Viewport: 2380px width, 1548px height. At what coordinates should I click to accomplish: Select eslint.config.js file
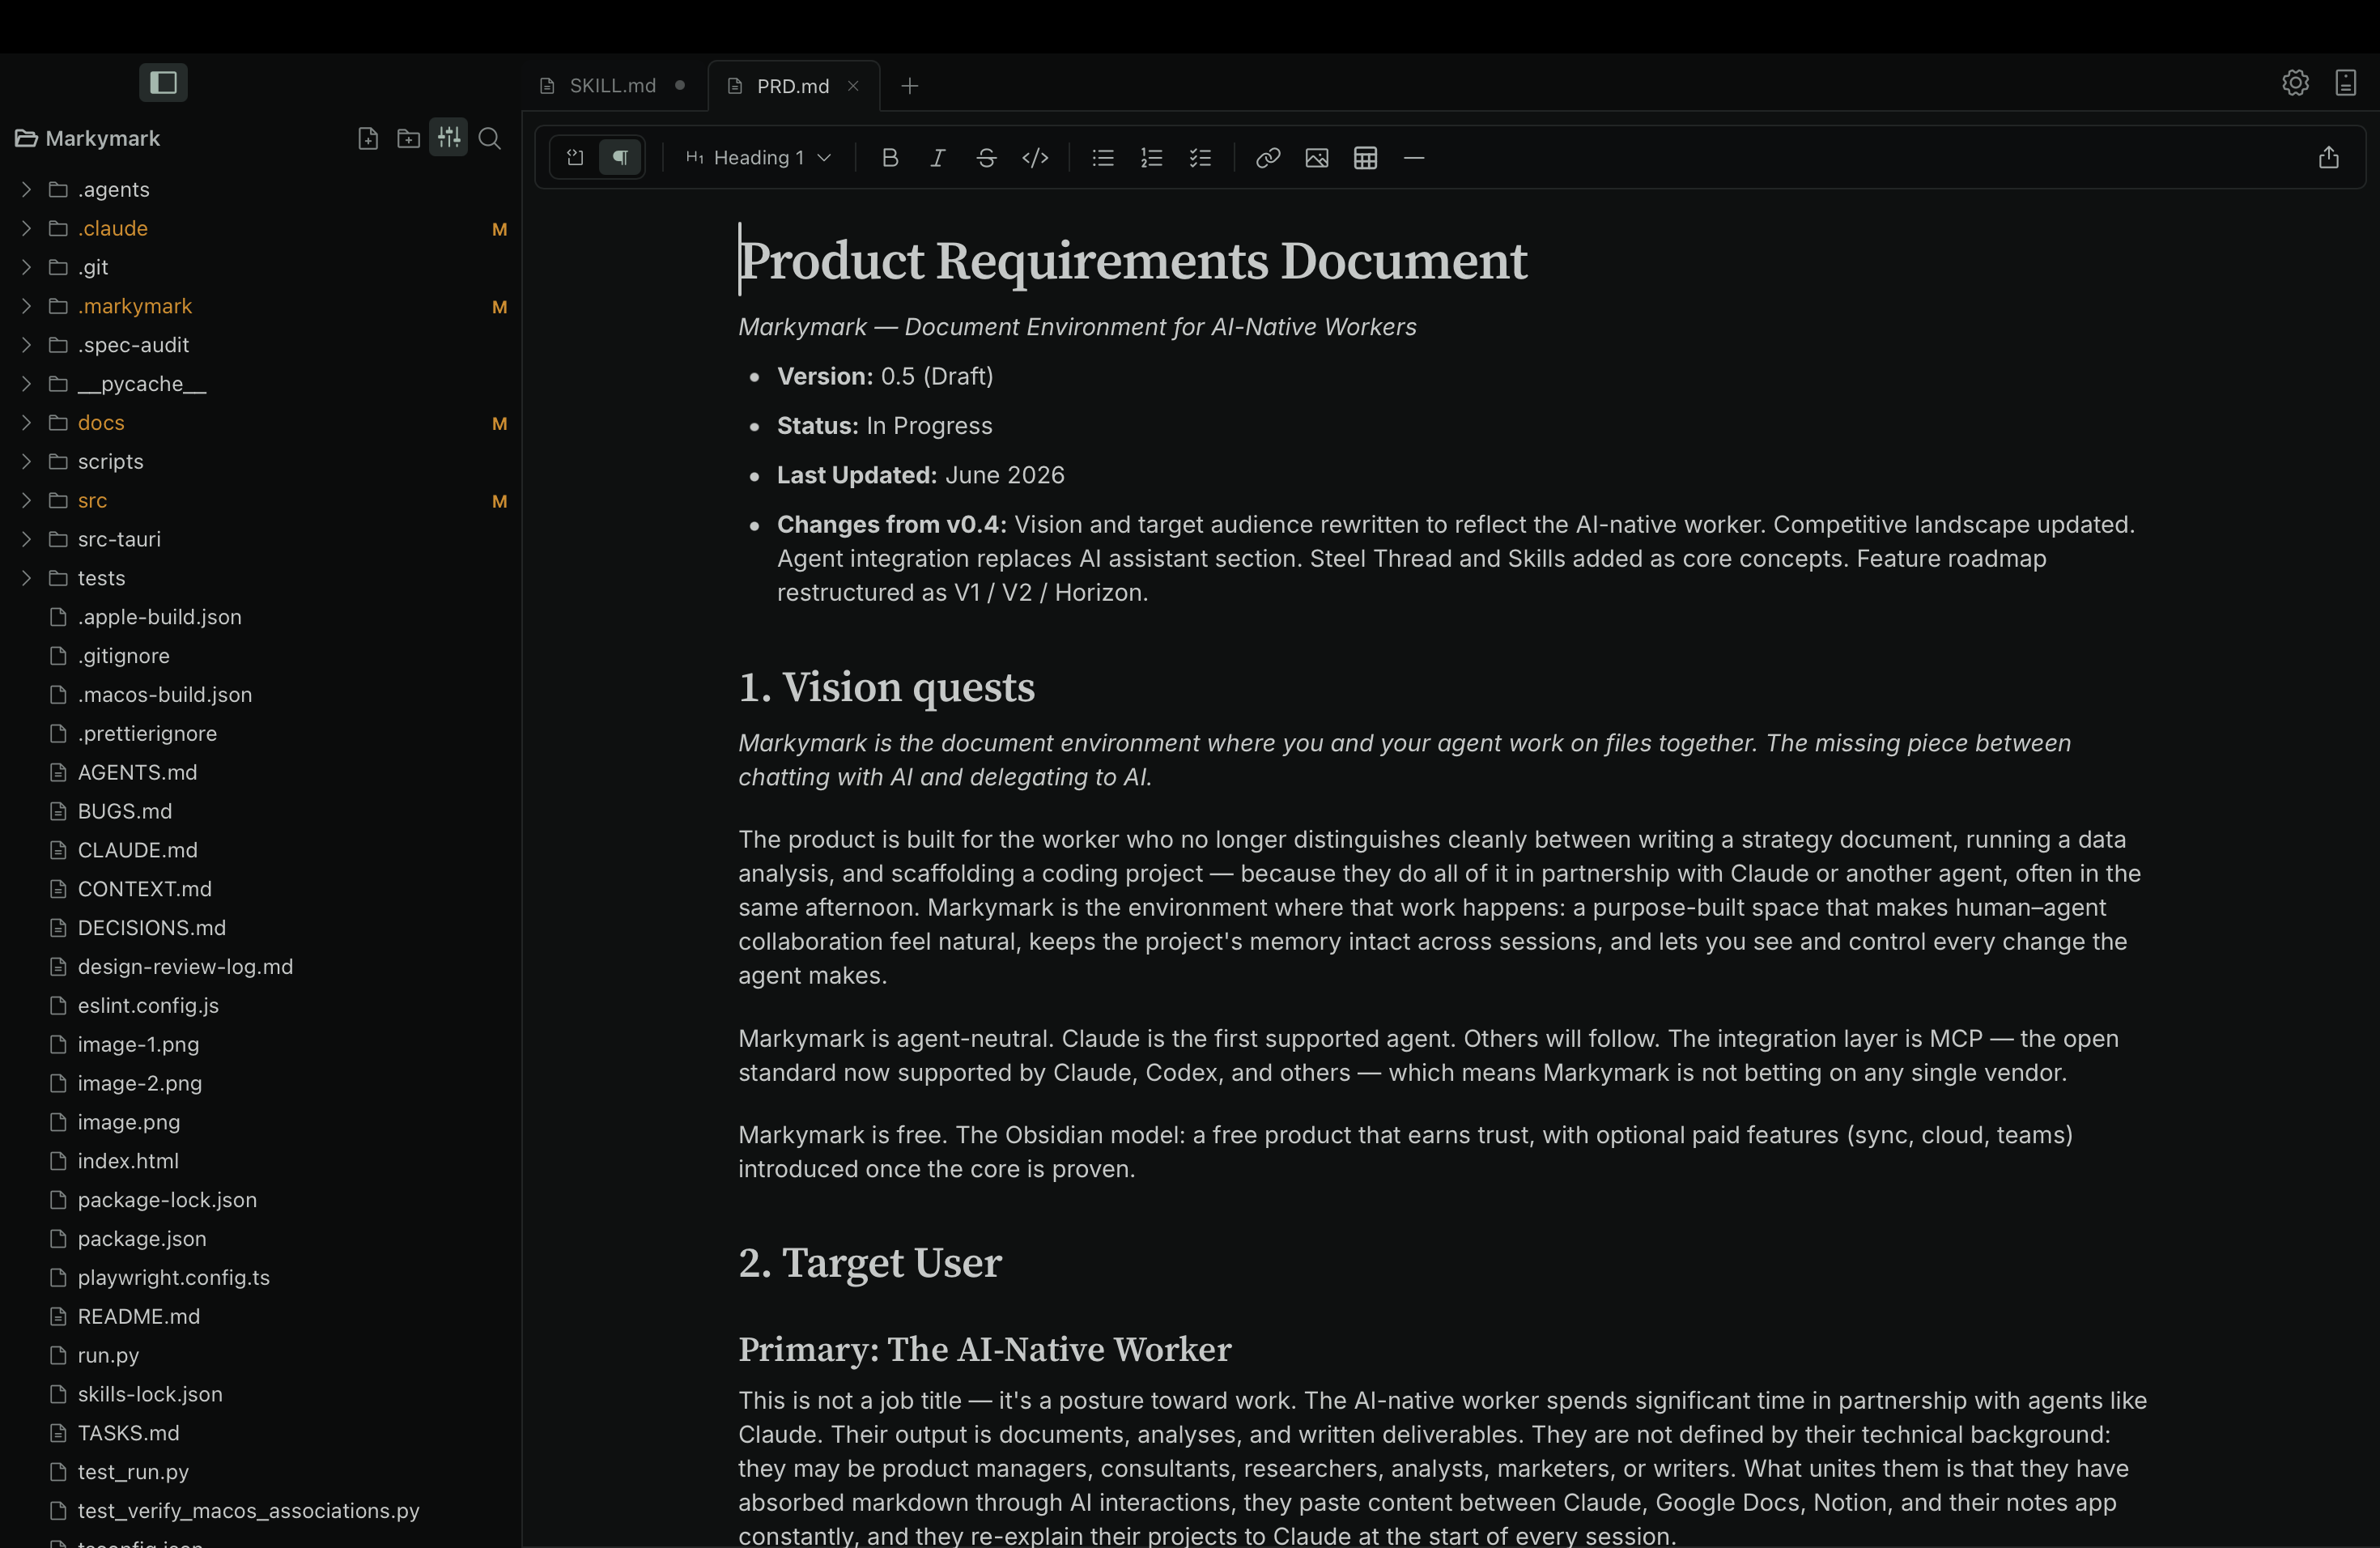pyautogui.click(x=260, y=1006)
